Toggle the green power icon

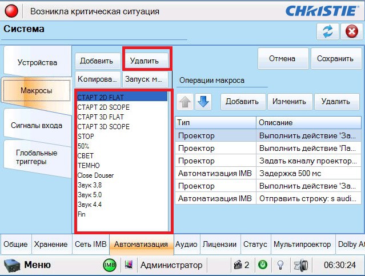tap(263, 265)
